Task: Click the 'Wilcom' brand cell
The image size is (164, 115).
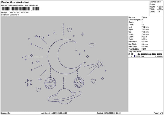Action: point(160,56)
